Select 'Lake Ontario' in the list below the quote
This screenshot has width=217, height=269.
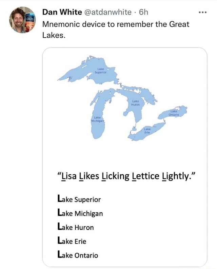pos(78,255)
